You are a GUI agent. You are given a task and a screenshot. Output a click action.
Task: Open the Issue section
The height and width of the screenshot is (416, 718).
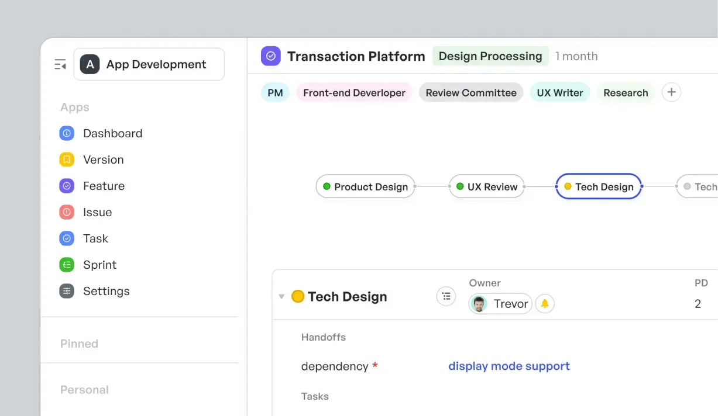point(97,212)
